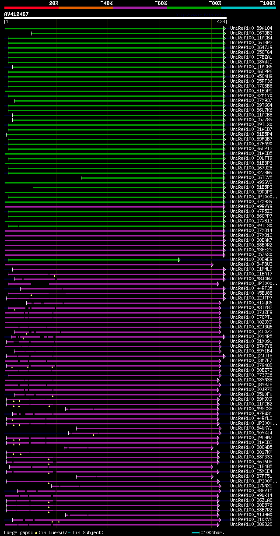Select the UniRef100_A9RVY9 entry
This screenshot has width=280, height=536.
pos(251,206)
